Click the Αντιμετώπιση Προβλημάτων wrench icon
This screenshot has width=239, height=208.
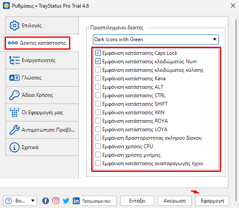pos(14,130)
